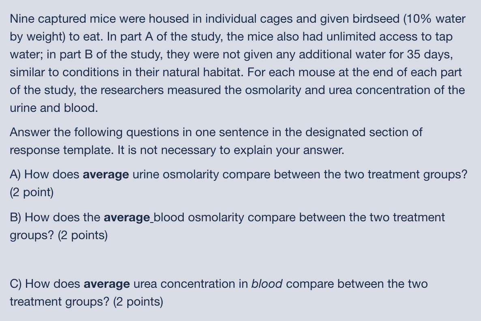
Task: Click bold "average" in question A
Action: click(105, 175)
